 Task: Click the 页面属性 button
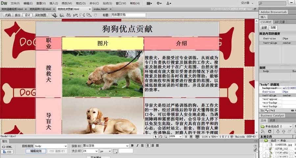98,157
